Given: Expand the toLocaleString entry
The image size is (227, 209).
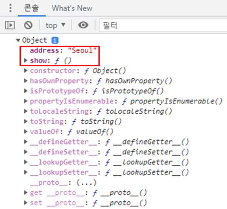Looking at the screenshot, I should pyautogui.click(x=26, y=111).
